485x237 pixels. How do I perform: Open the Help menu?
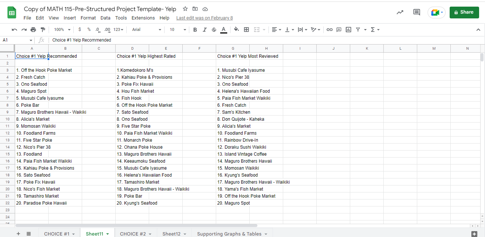[164, 18]
